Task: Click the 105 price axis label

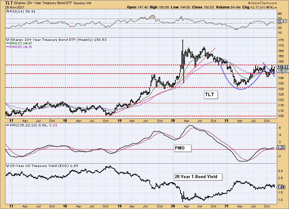Action: click(x=281, y=116)
